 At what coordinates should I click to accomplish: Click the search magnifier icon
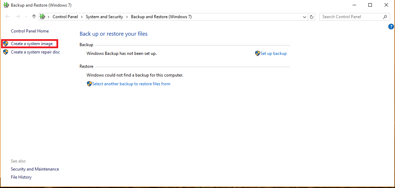pos(385,17)
